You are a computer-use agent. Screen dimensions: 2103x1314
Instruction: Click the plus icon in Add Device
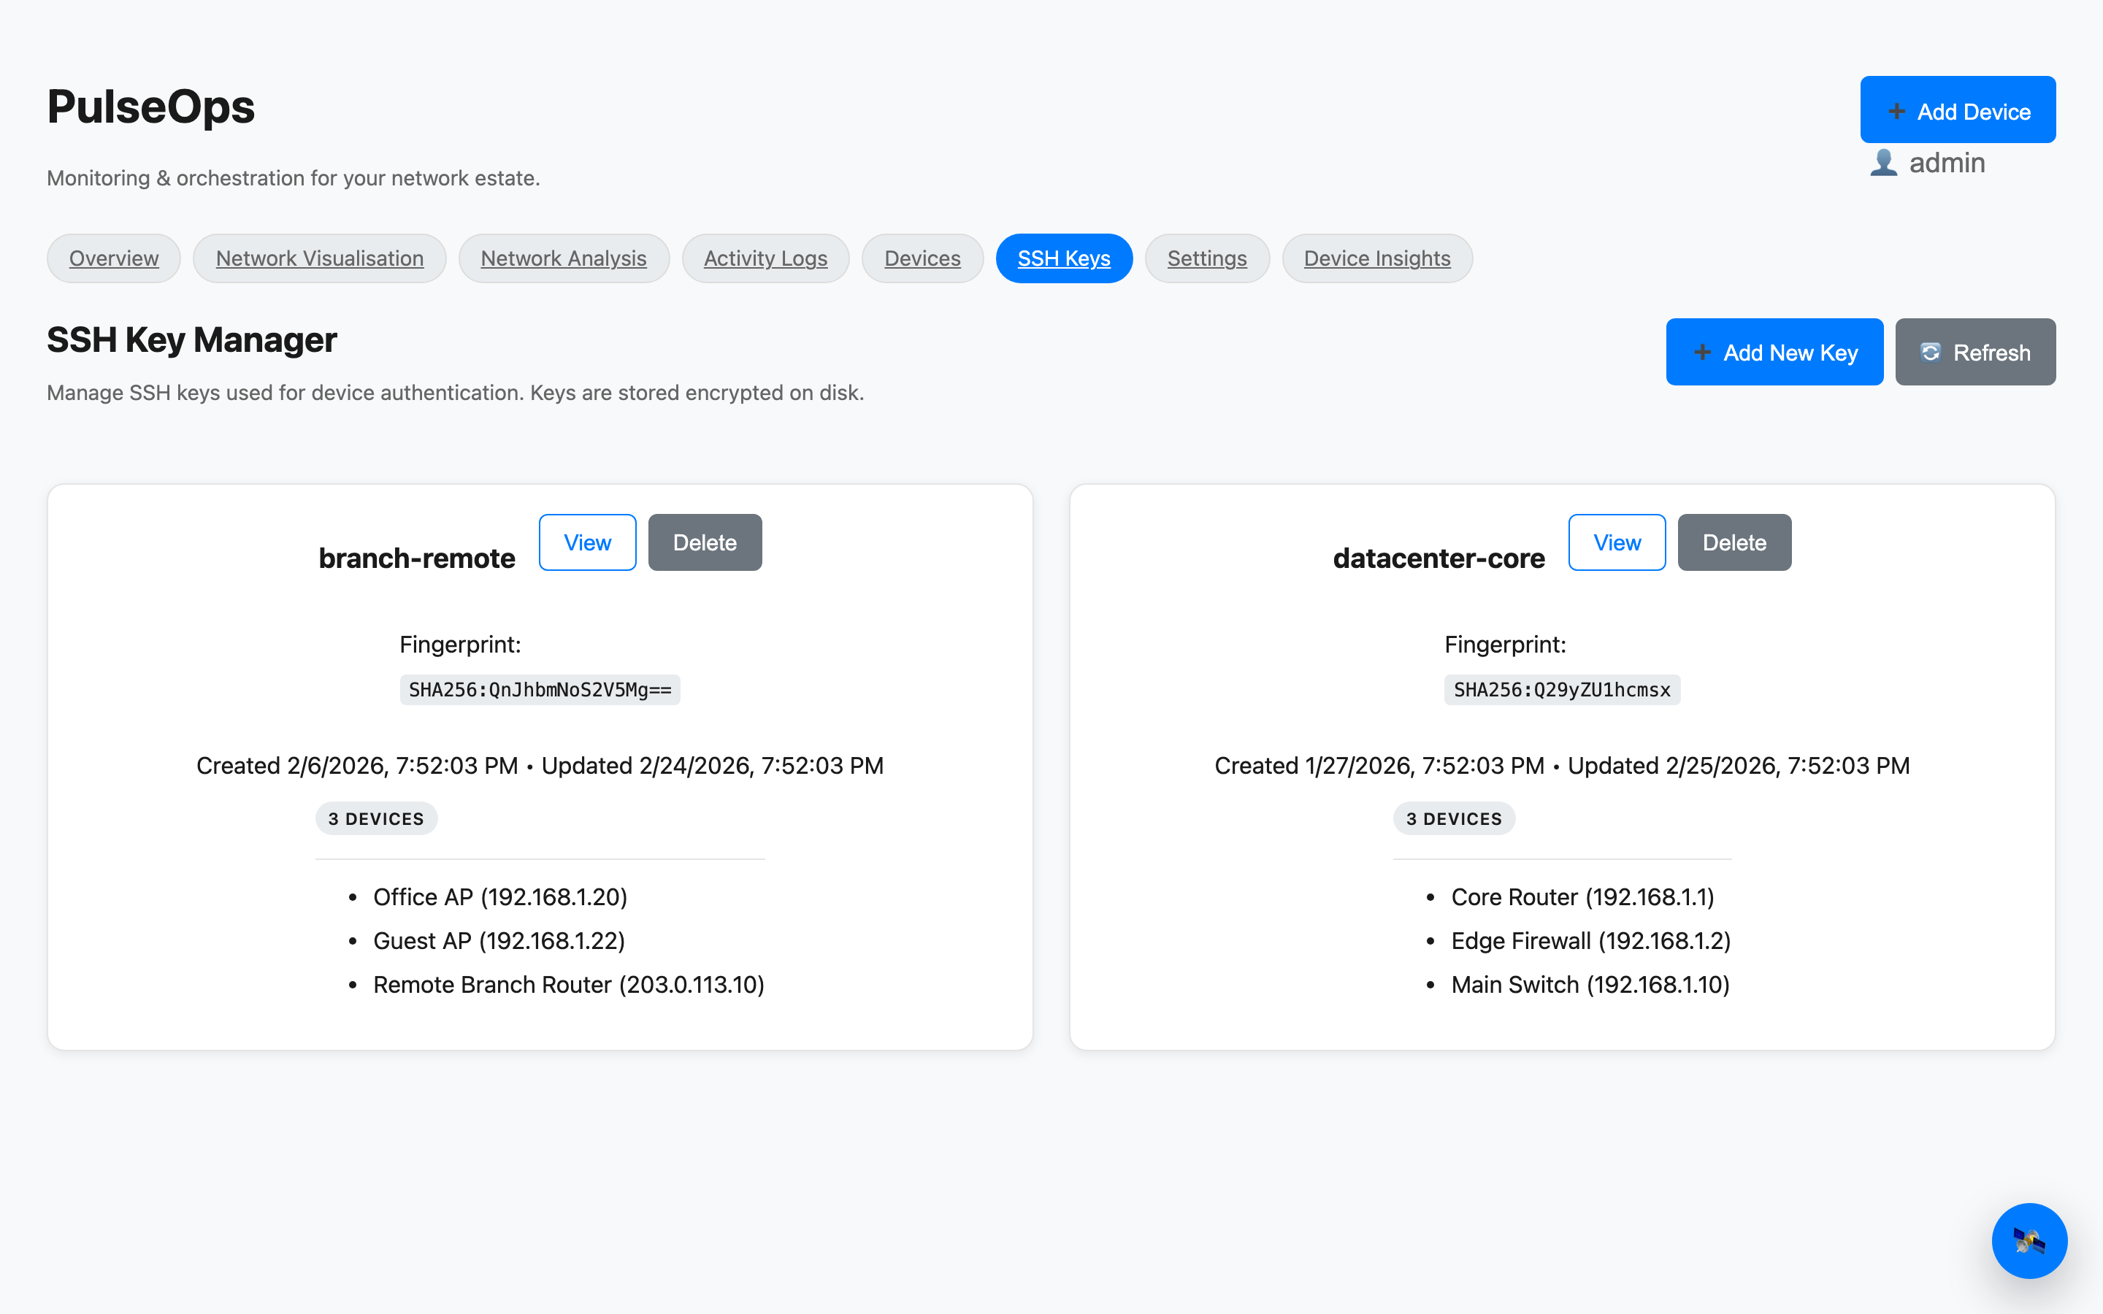pos(1896,112)
